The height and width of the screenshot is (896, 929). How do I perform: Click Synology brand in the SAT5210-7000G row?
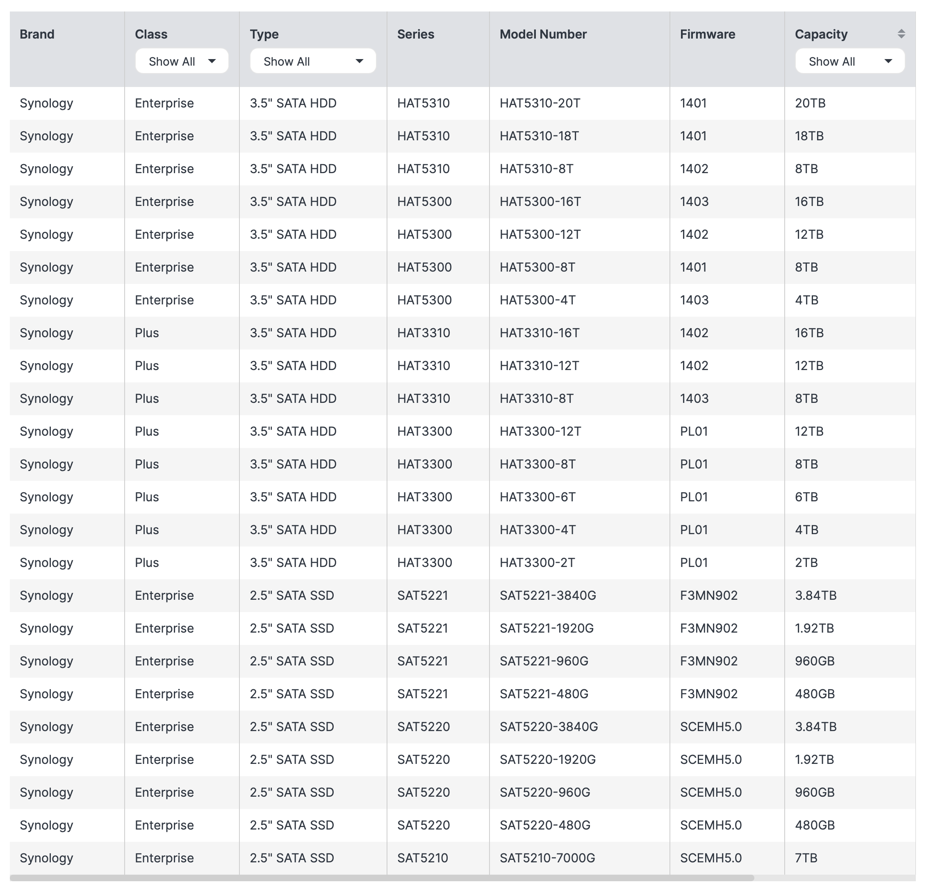click(x=46, y=858)
